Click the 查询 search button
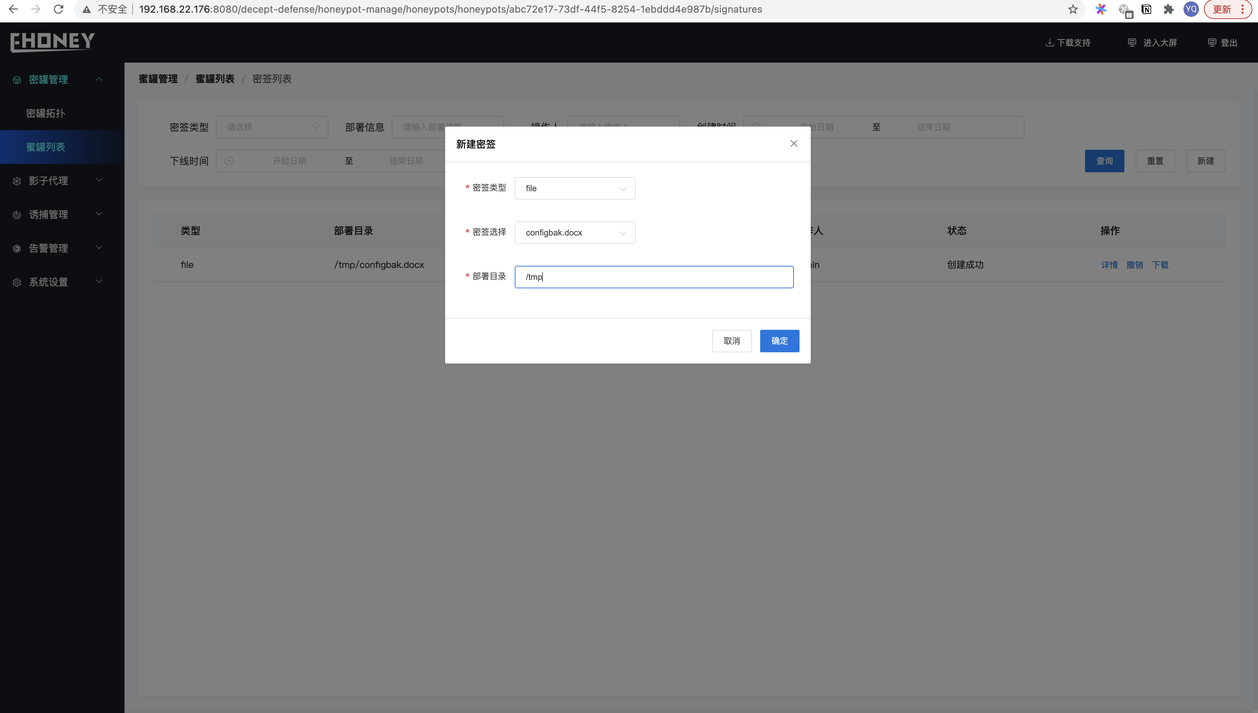The height and width of the screenshot is (713, 1258). click(1104, 161)
